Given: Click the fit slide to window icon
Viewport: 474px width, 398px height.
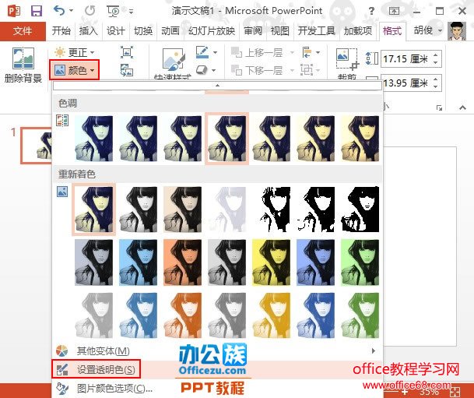Looking at the screenshot, I should pos(455,392).
